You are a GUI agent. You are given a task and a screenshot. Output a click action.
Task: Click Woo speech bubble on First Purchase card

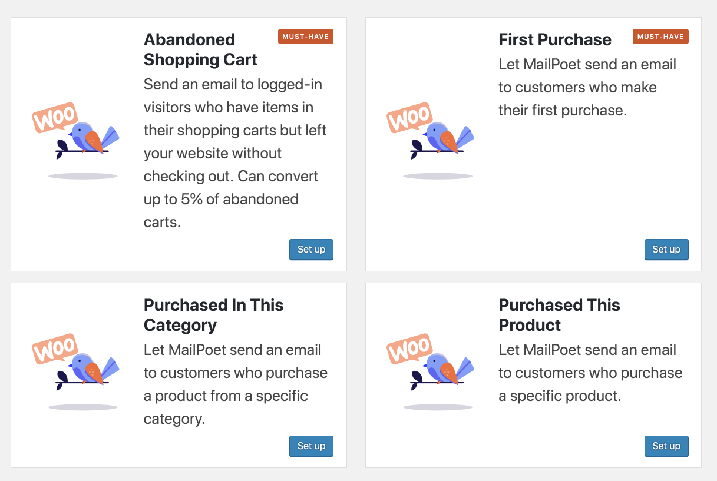tap(409, 118)
